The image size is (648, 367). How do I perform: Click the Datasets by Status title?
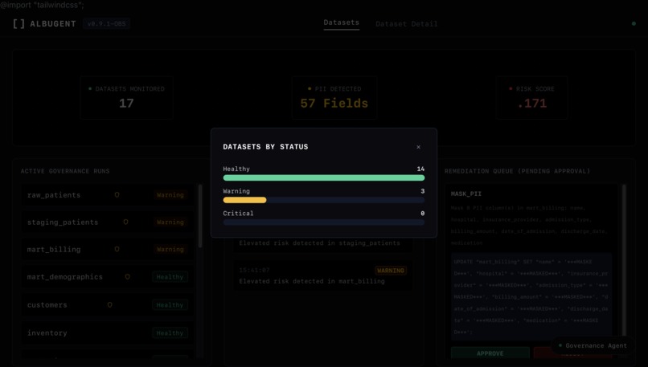click(x=265, y=146)
